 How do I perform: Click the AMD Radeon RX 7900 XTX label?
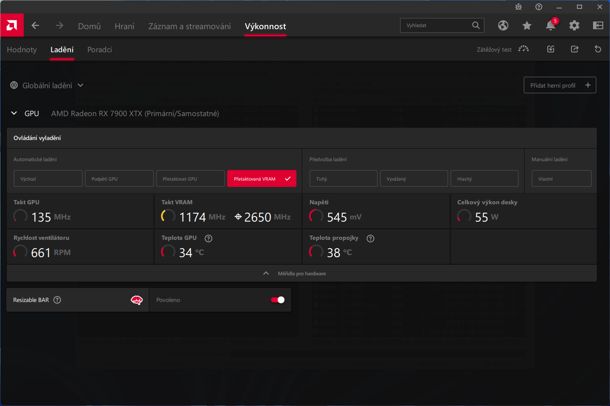[135, 113]
